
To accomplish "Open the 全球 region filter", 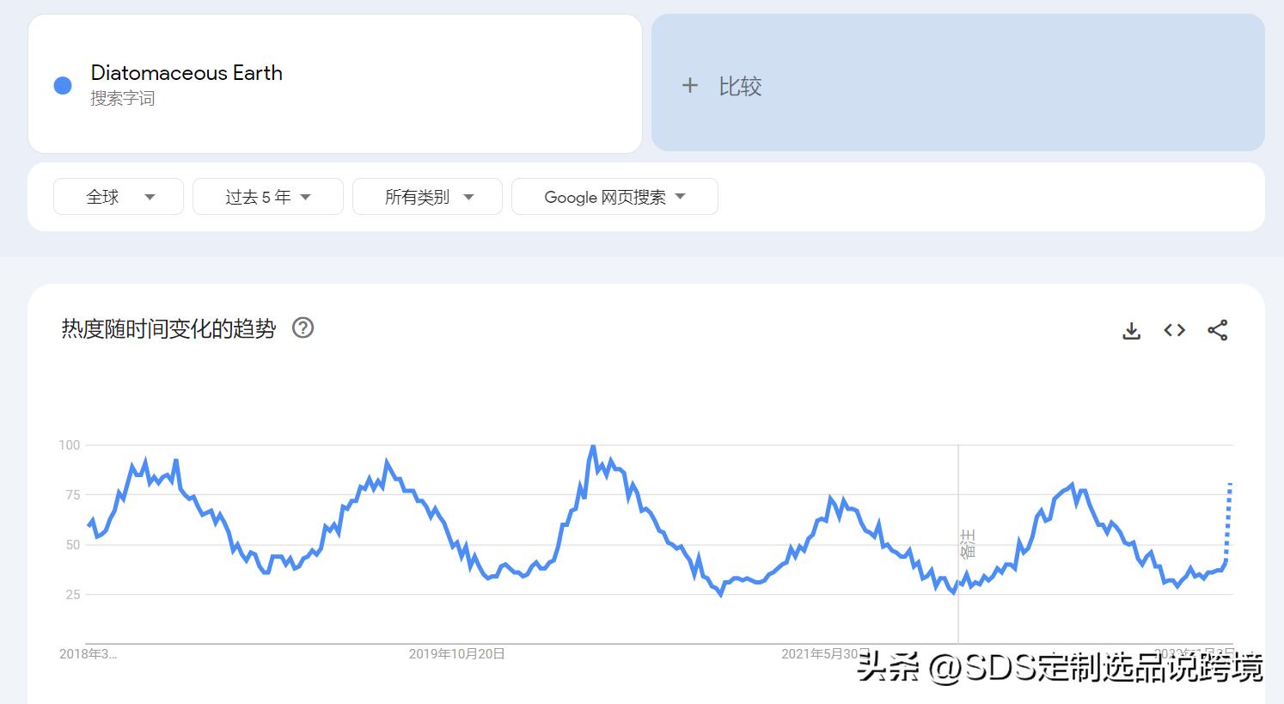I will pos(118,196).
